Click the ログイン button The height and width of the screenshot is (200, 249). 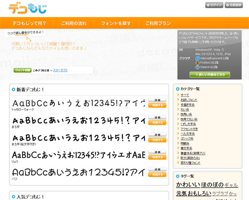click(214, 5)
